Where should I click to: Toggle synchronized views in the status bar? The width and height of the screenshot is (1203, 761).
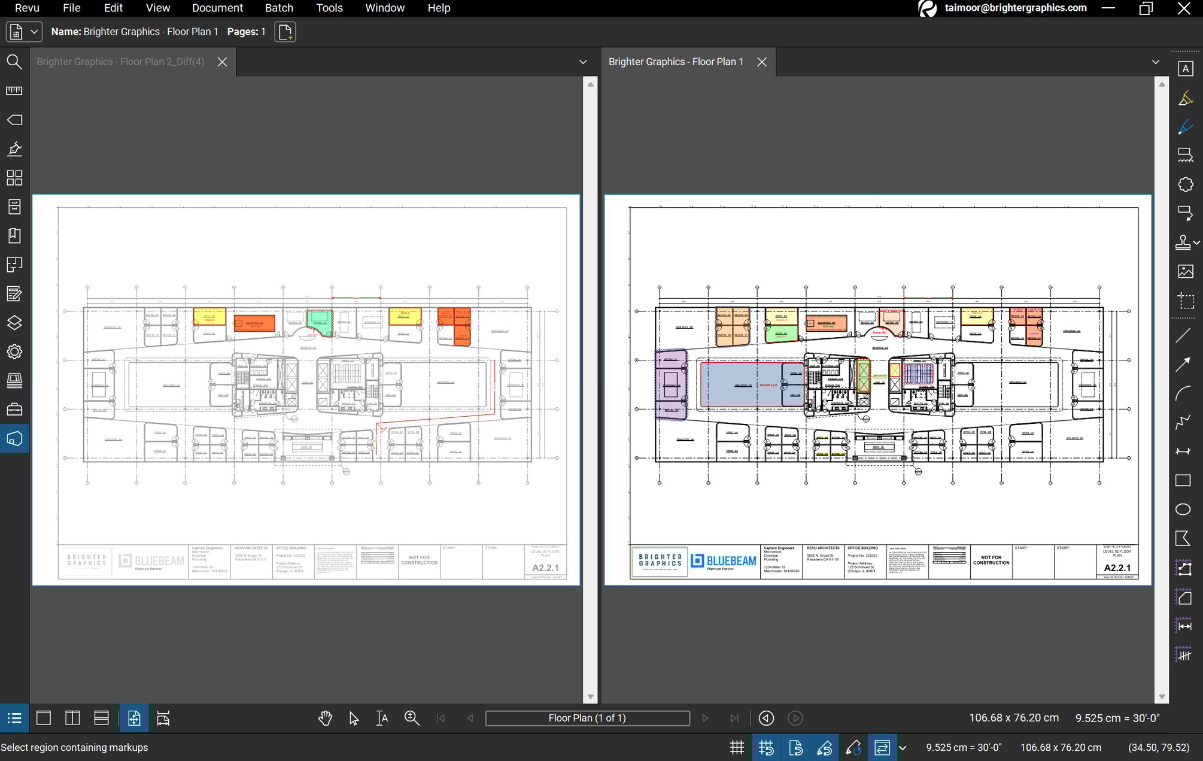pyautogui.click(x=883, y=747)
